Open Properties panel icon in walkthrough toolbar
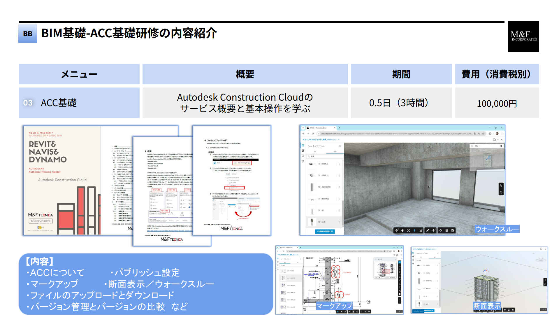559x315 pixels. 447,230
